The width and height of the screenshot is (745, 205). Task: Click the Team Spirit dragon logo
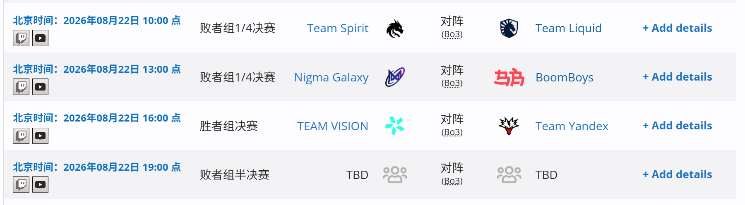pyautogui.click(x=395, y=29)
